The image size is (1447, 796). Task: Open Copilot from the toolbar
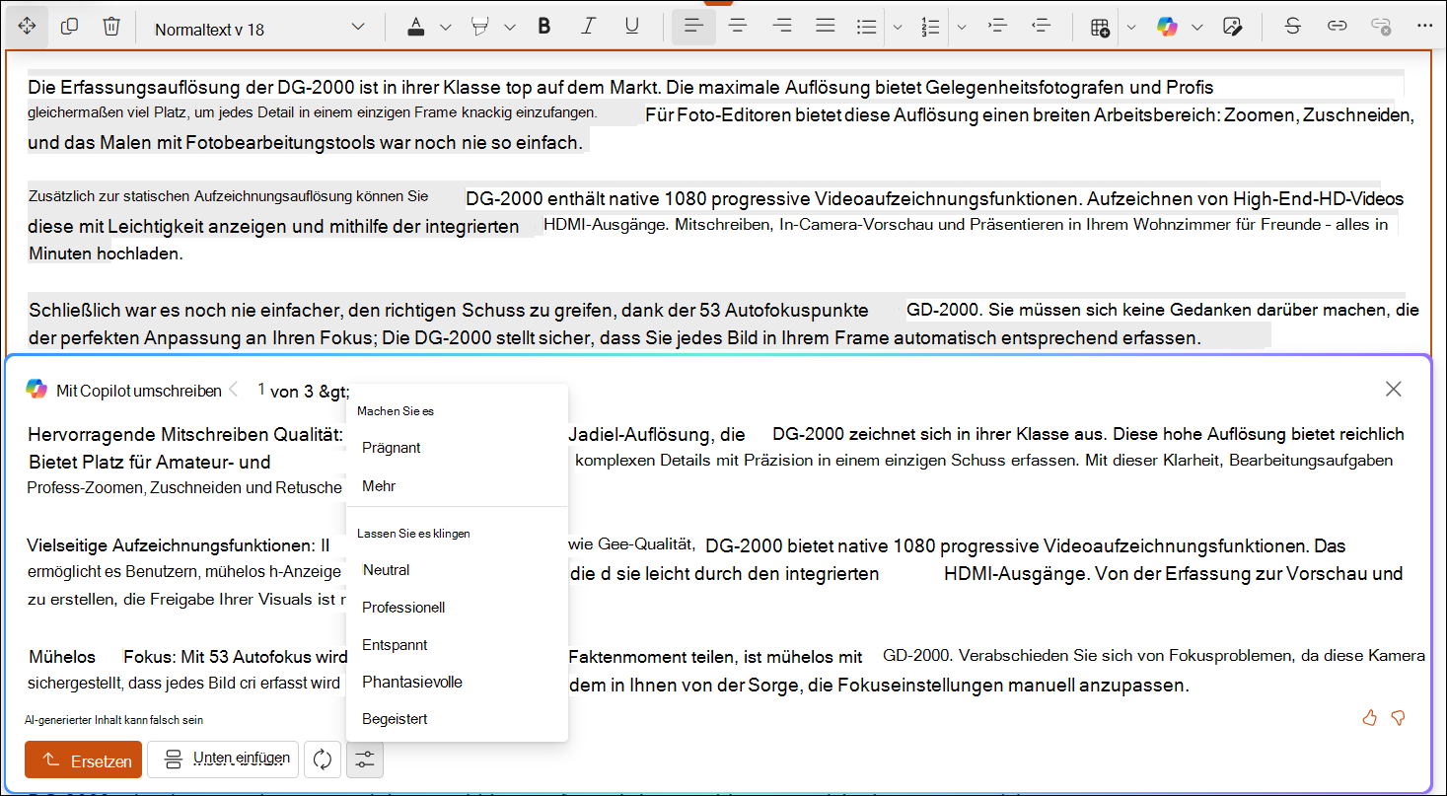tap(1168, 27)
